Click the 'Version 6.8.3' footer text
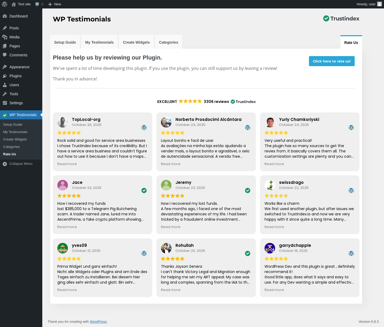 coord(369,322)
